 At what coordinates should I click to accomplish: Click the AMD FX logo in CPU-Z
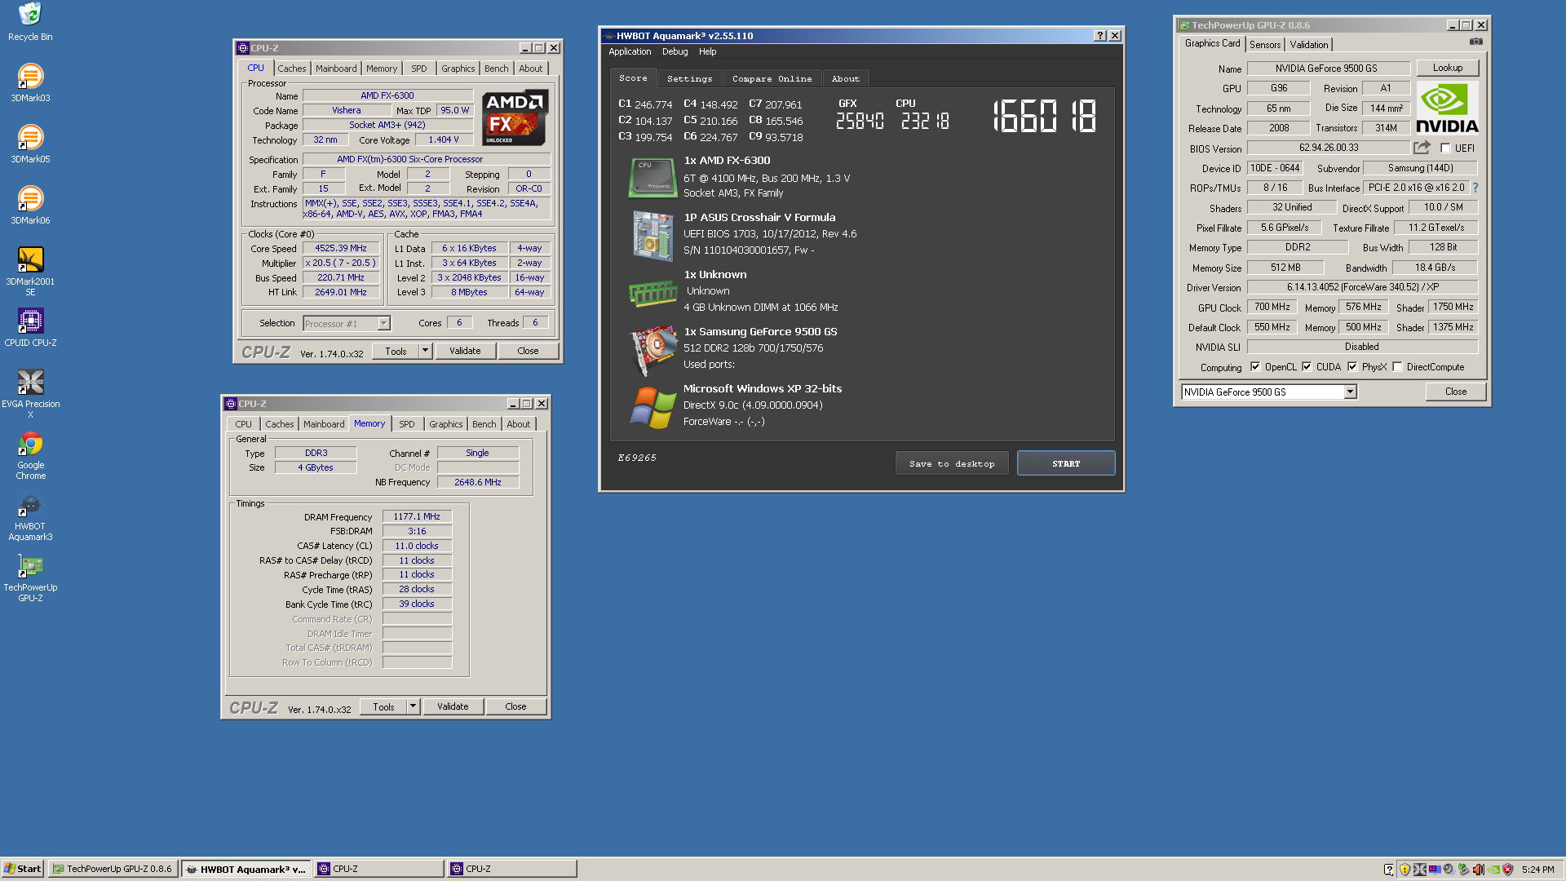tap(515, 118)
